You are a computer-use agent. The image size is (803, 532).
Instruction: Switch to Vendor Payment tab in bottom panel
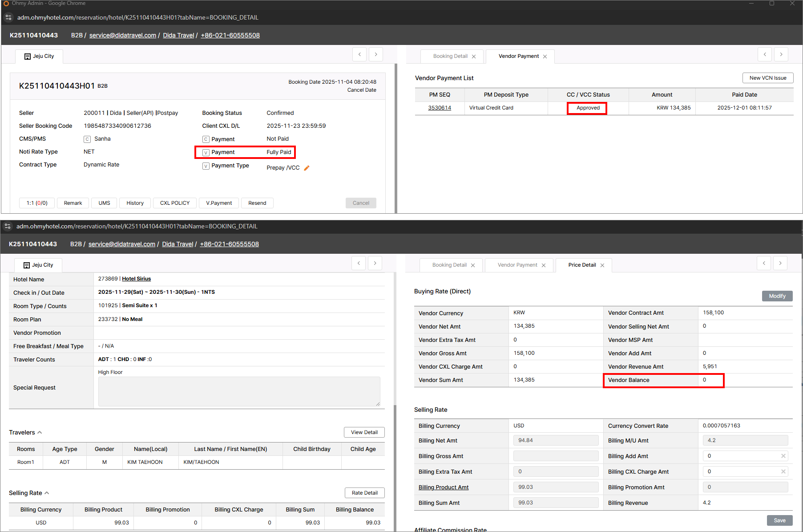coord(517,265)
